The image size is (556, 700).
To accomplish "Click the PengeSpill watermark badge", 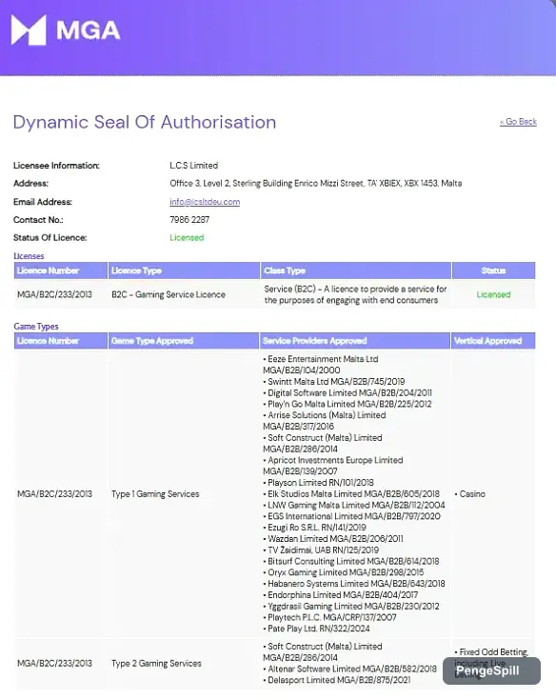I will 491,670.
